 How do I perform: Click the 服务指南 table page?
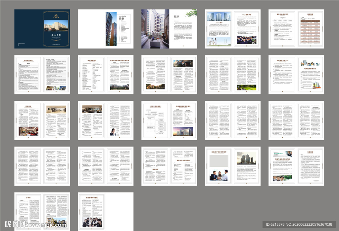[310, 29]
